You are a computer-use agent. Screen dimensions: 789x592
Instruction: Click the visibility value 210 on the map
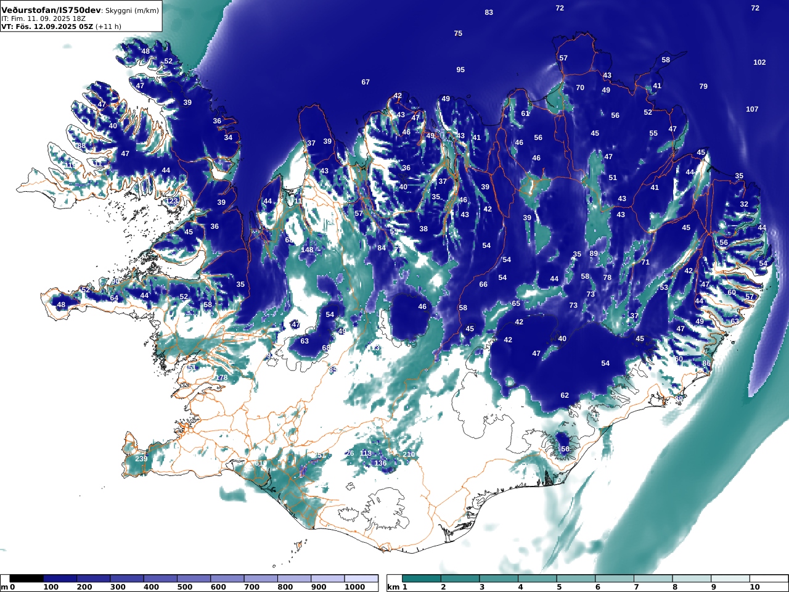(x=409, y=454)
